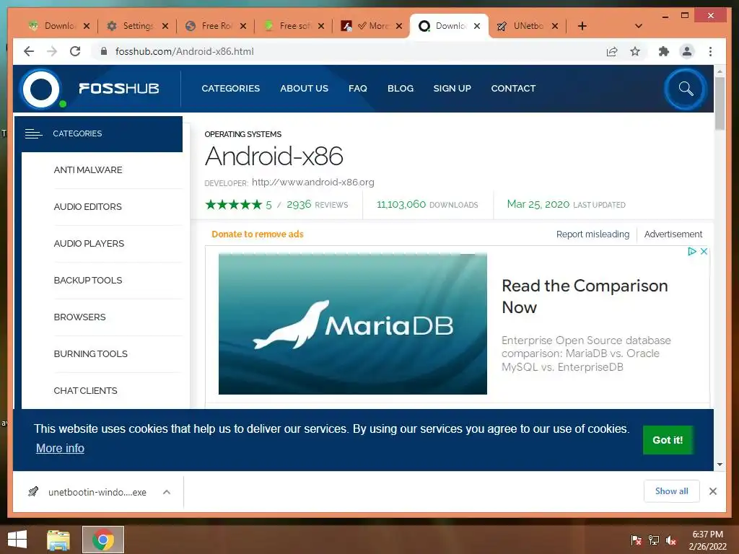Click the AdChoices triangle icon on ad
The image size is (739, 554).
click(x=691, y=252)
